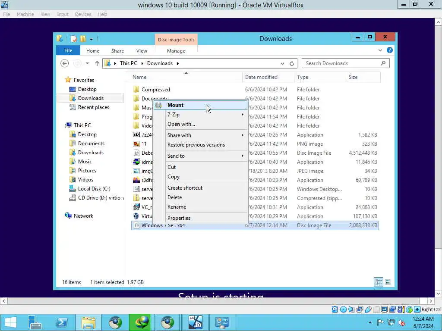Open the VirtualBox Machine menu
Image resolution: width=442 pixels, height=331 pixels.
pyautogui.click(x=25, y=14)
